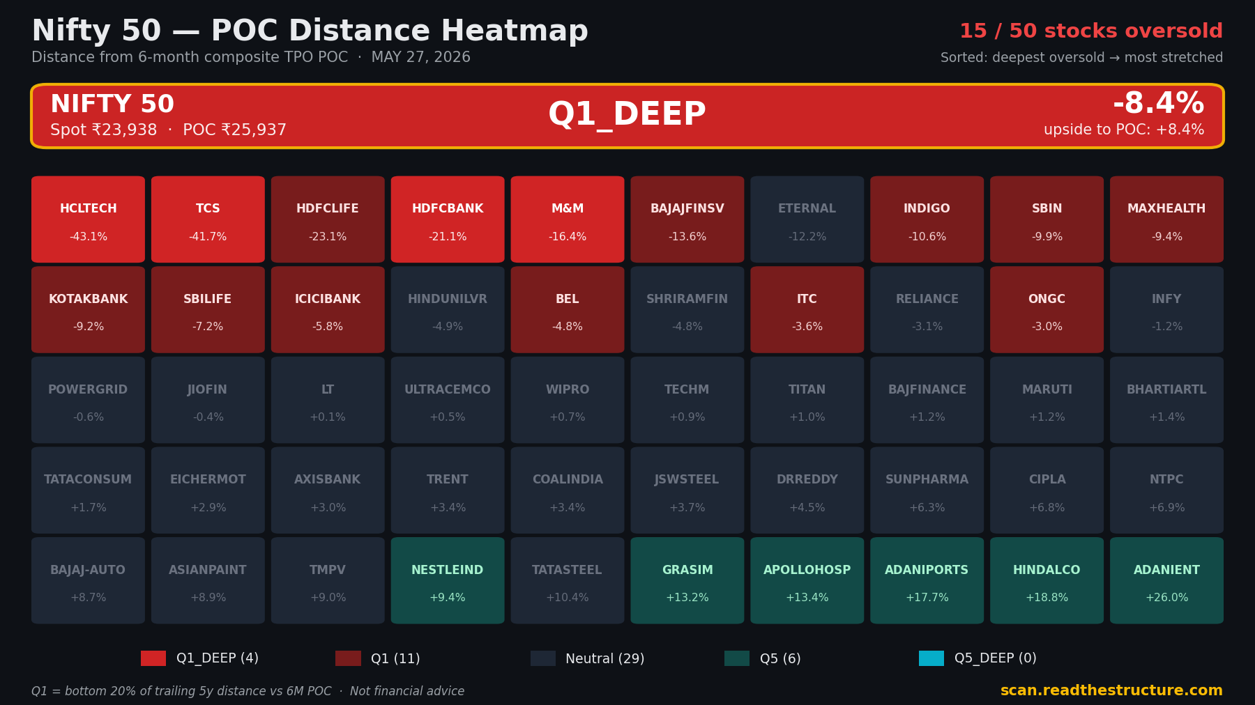Image resolution: width=1255 pixels, height=705 pixels.
Task: Click the INDIGO -10.6% tile
Action: [x=927, y=219]
